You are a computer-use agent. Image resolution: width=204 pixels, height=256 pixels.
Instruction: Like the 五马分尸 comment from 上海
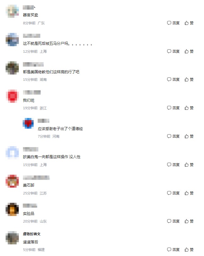(189, 51)
